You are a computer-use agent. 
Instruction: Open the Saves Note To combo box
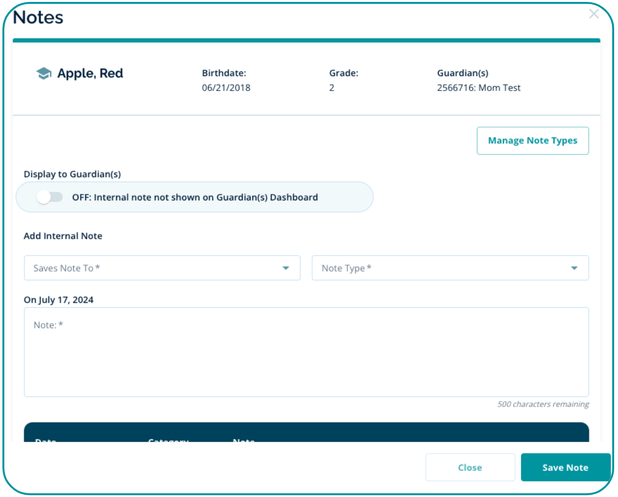(154, 268)
